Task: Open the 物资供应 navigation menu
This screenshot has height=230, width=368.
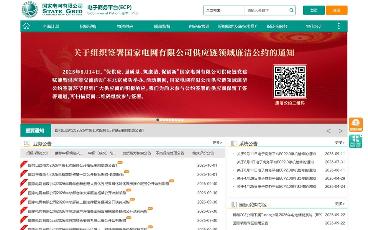Action: coord(125,26)
